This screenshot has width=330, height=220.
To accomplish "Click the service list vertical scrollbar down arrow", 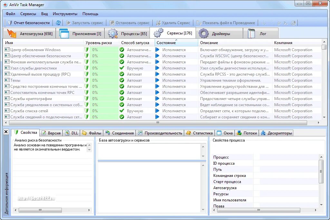I will 324,117.
